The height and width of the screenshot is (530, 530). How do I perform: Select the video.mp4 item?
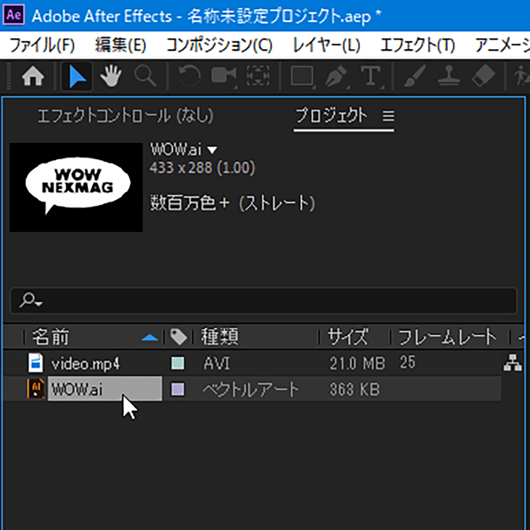click(x=85, y=364)
